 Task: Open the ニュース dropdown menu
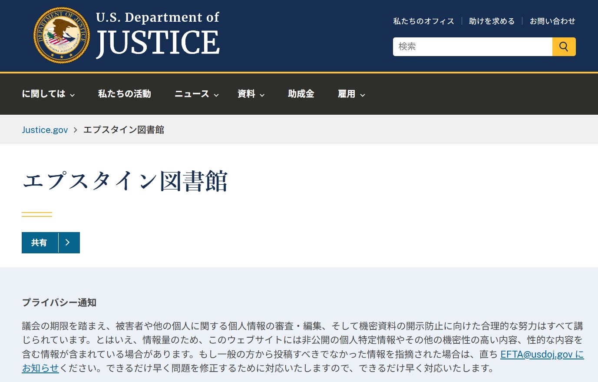click(196, 94)
